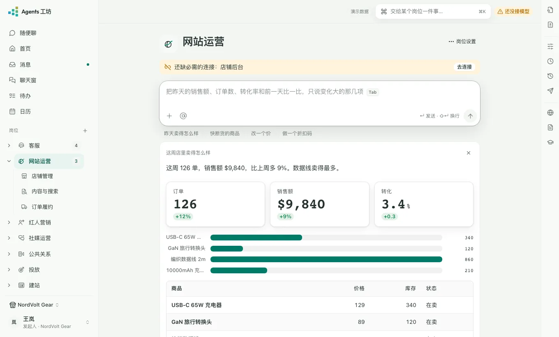This screenshot has width=559, height=337.
Task: Click the document text icon in right rail
Action: [x=550, y=127]
